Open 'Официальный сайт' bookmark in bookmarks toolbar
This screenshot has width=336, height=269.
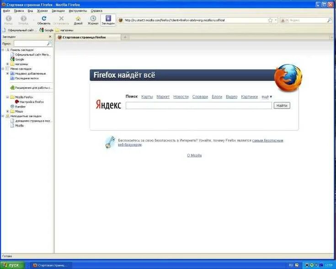pyautogui.click(x=19, y=30)
